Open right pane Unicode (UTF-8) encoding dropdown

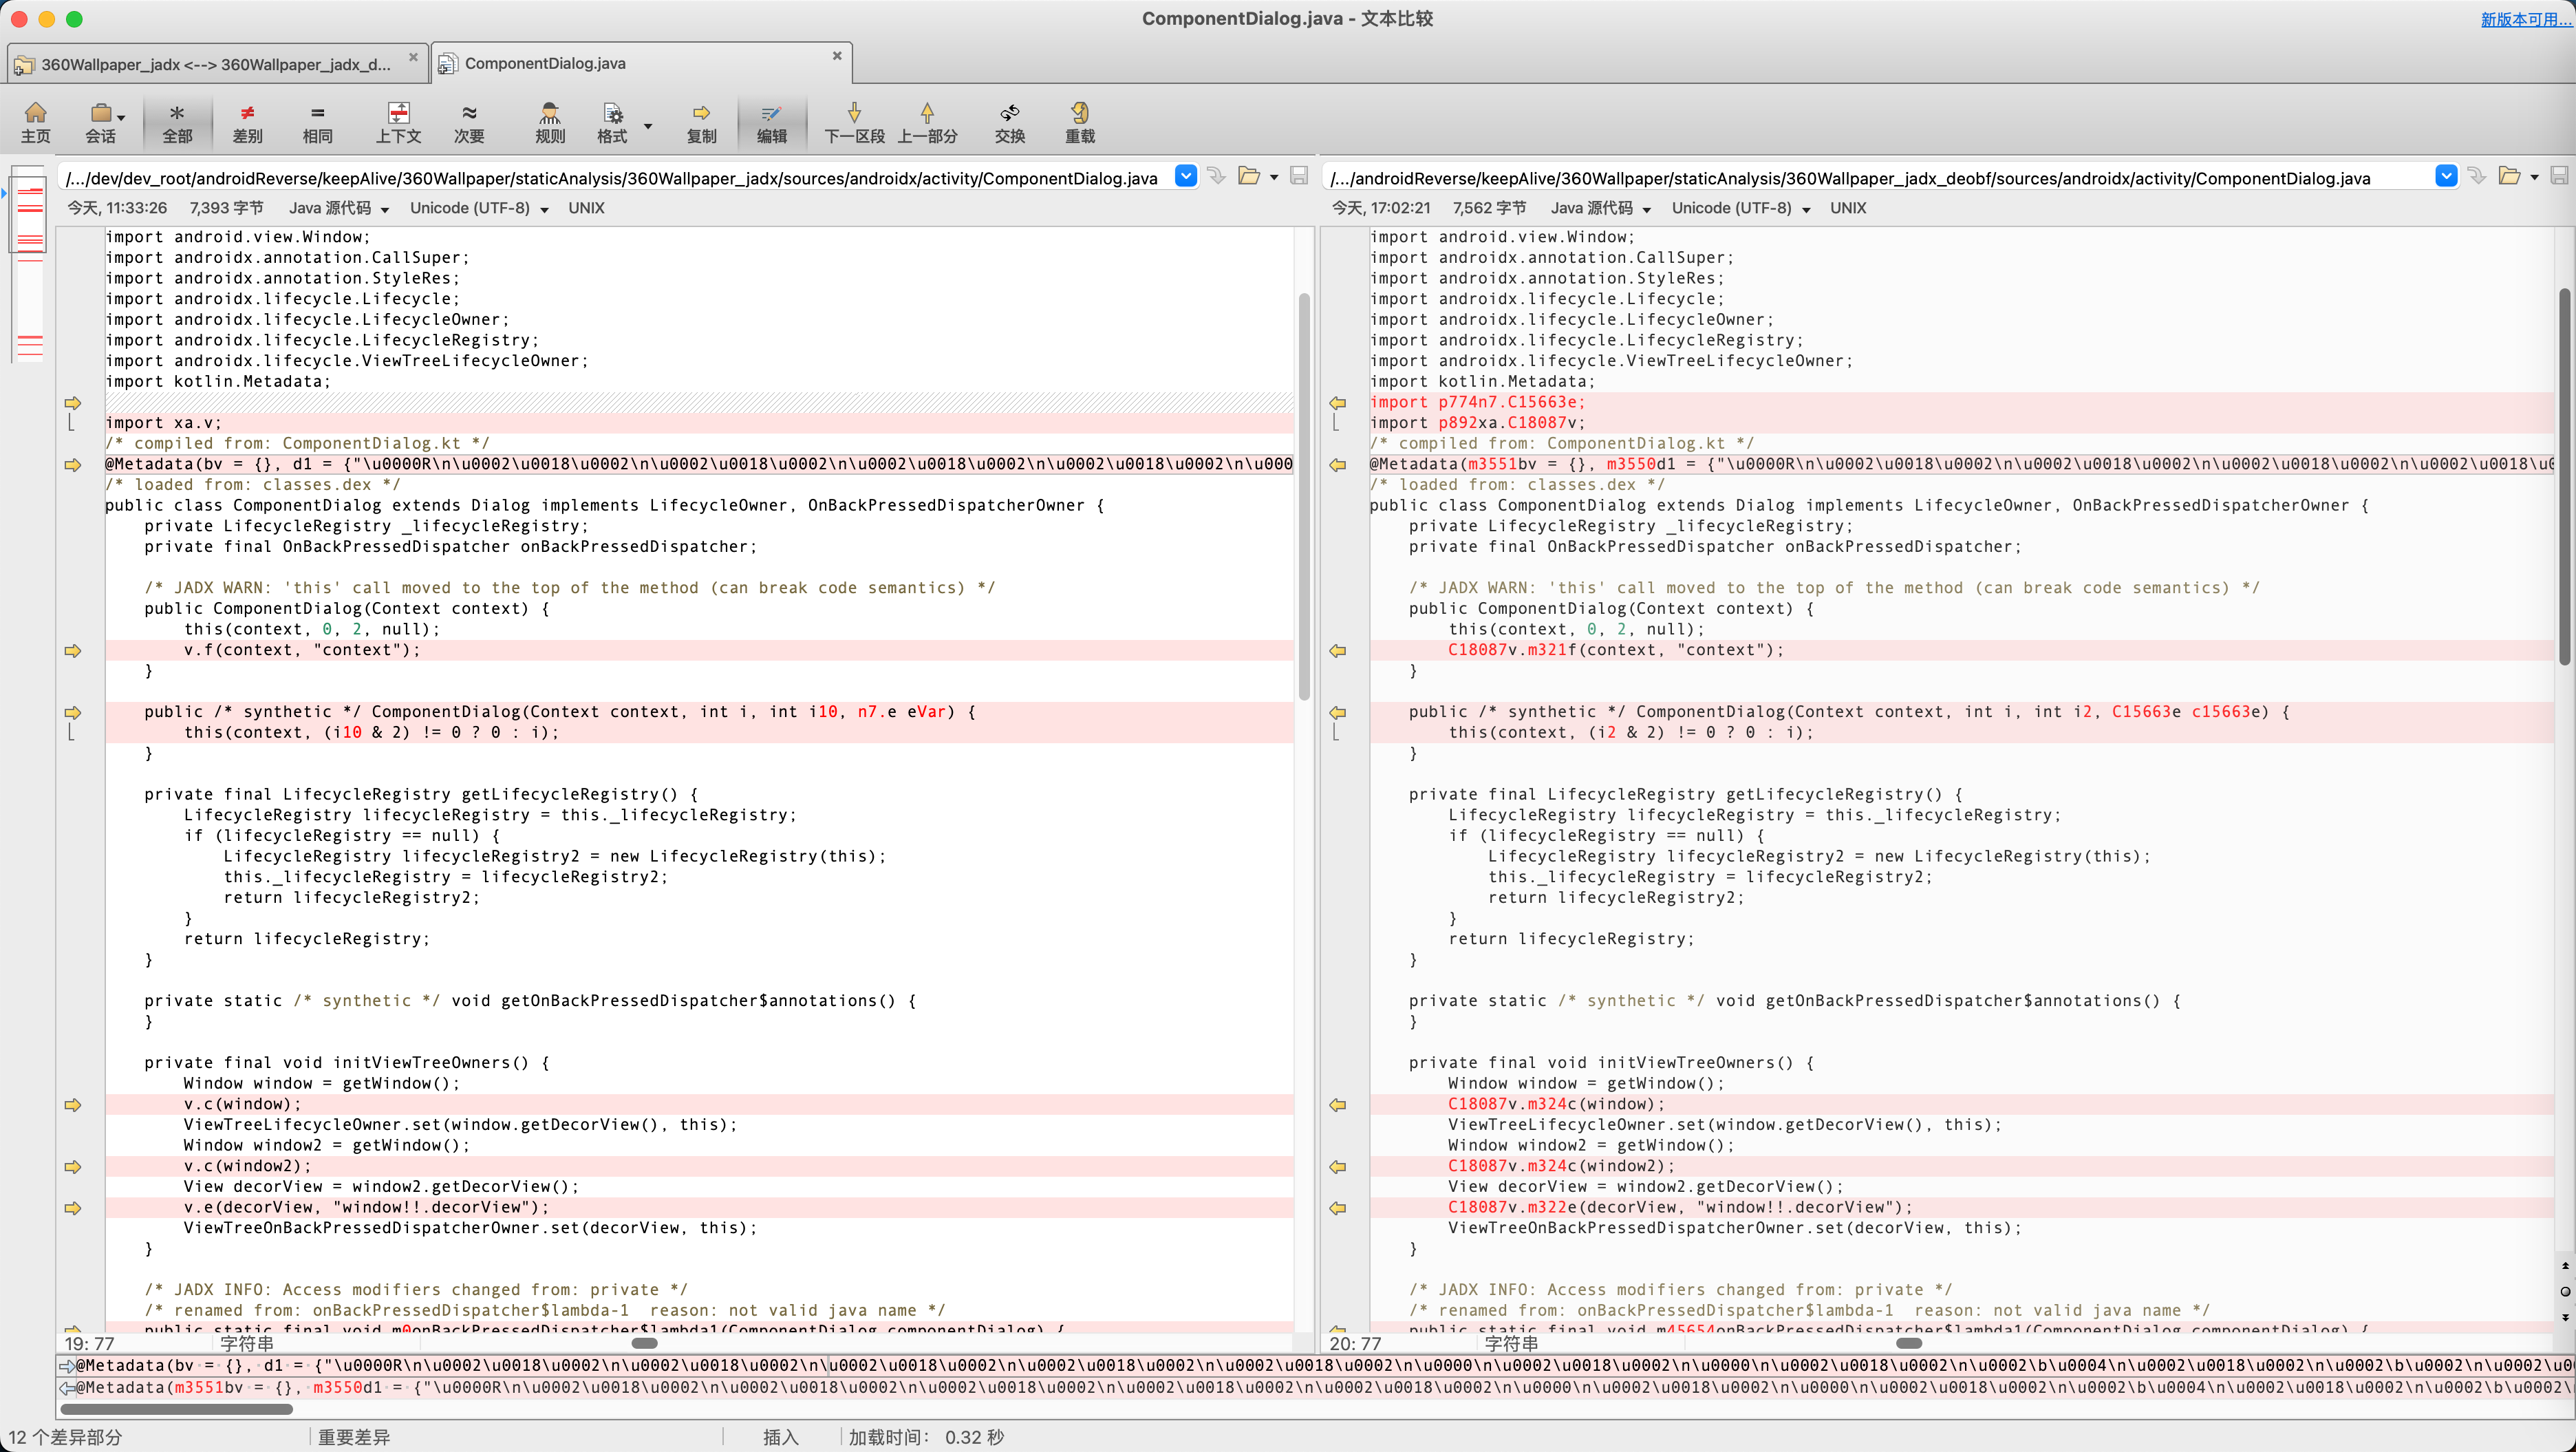tap(1741, 208)
